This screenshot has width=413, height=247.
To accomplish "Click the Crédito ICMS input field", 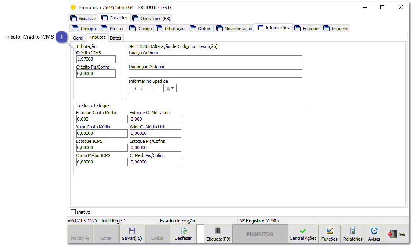I will point(96,59).
